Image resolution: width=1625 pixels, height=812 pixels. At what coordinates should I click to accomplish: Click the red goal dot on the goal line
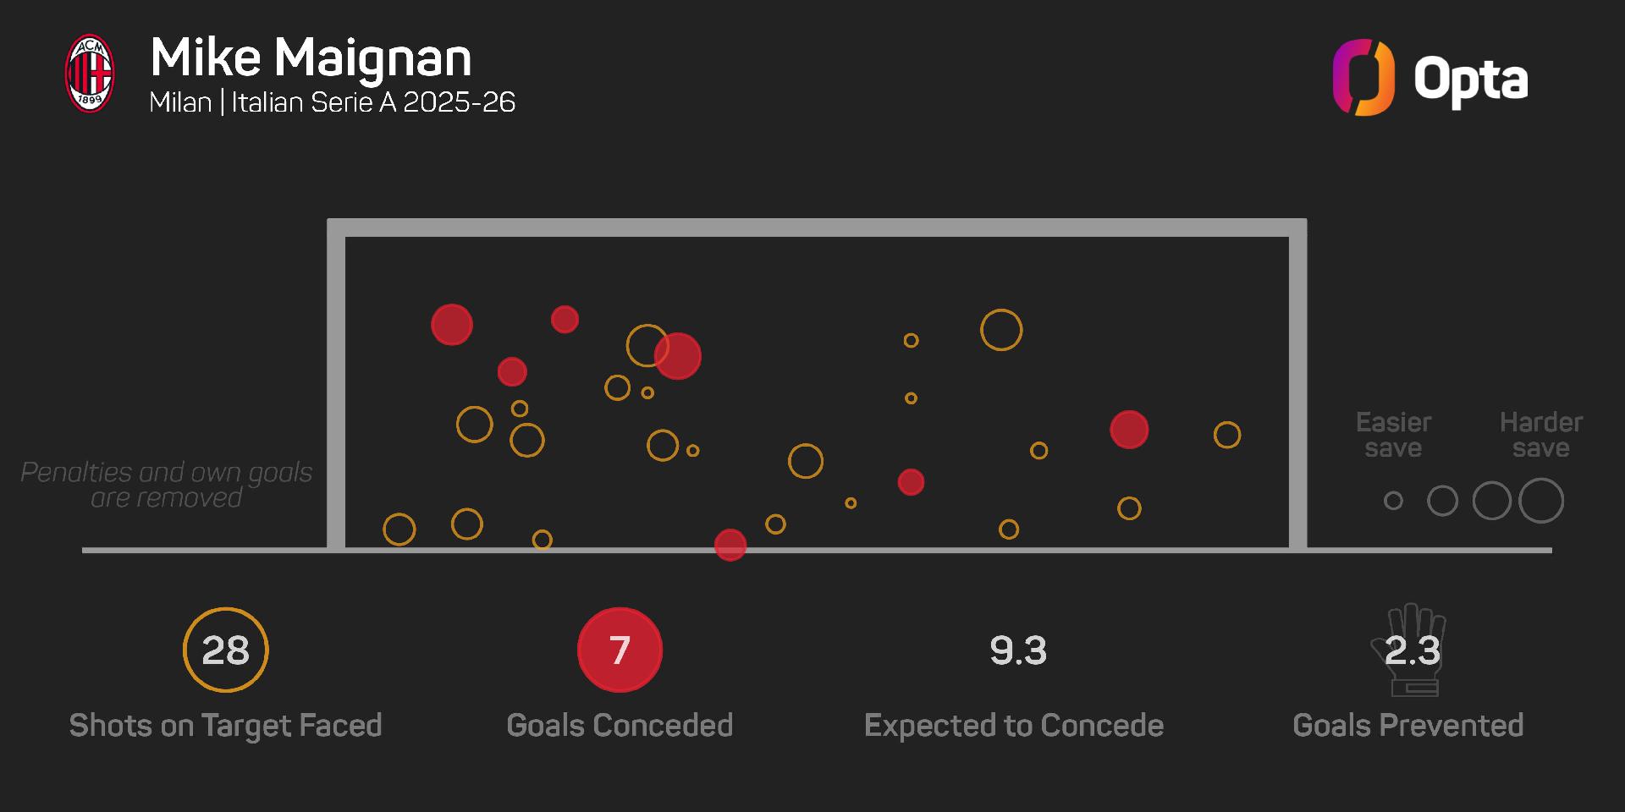pos(730,545)
